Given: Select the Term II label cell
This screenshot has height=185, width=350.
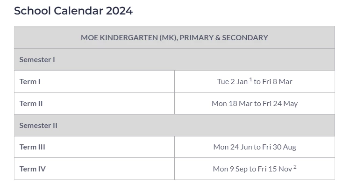Looking at the screenshot, I should 94,104.
